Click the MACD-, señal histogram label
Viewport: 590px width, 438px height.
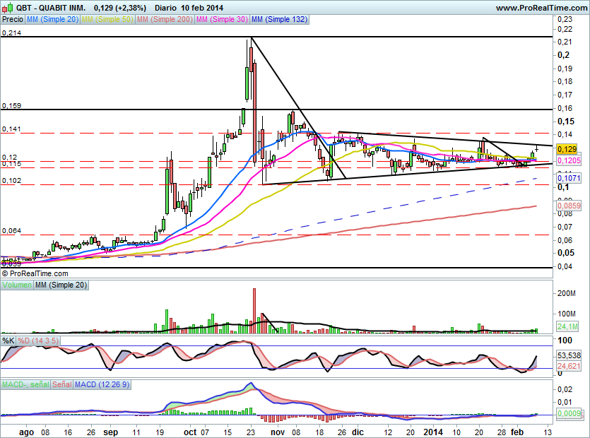click(x=25, y=384)
